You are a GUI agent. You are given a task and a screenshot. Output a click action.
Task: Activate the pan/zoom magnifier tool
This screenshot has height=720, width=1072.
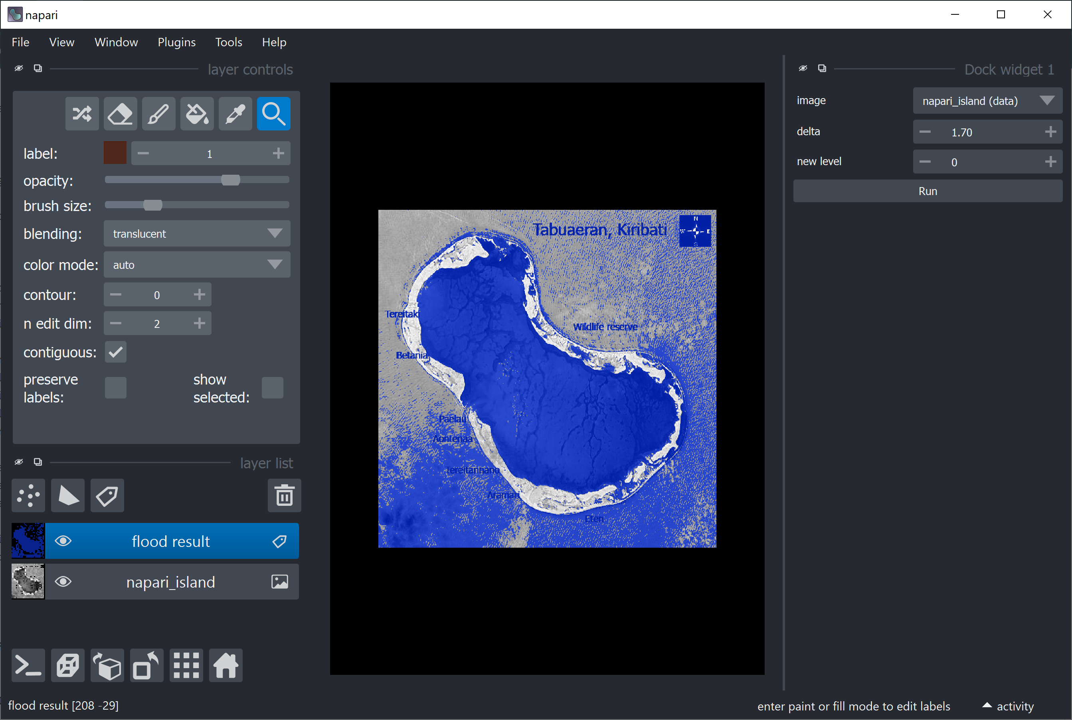click(x=274, y=113)
